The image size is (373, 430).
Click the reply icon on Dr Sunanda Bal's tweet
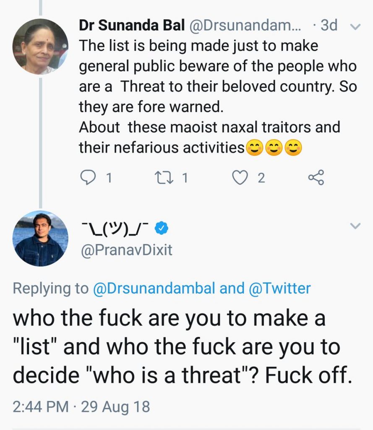pos(88,178)
